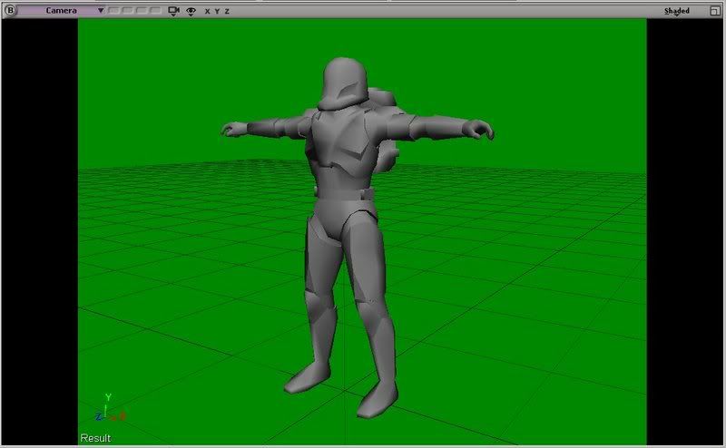The image size is (726, 448).
Task: Click the Result label
Action: click(x=95, y=438)
